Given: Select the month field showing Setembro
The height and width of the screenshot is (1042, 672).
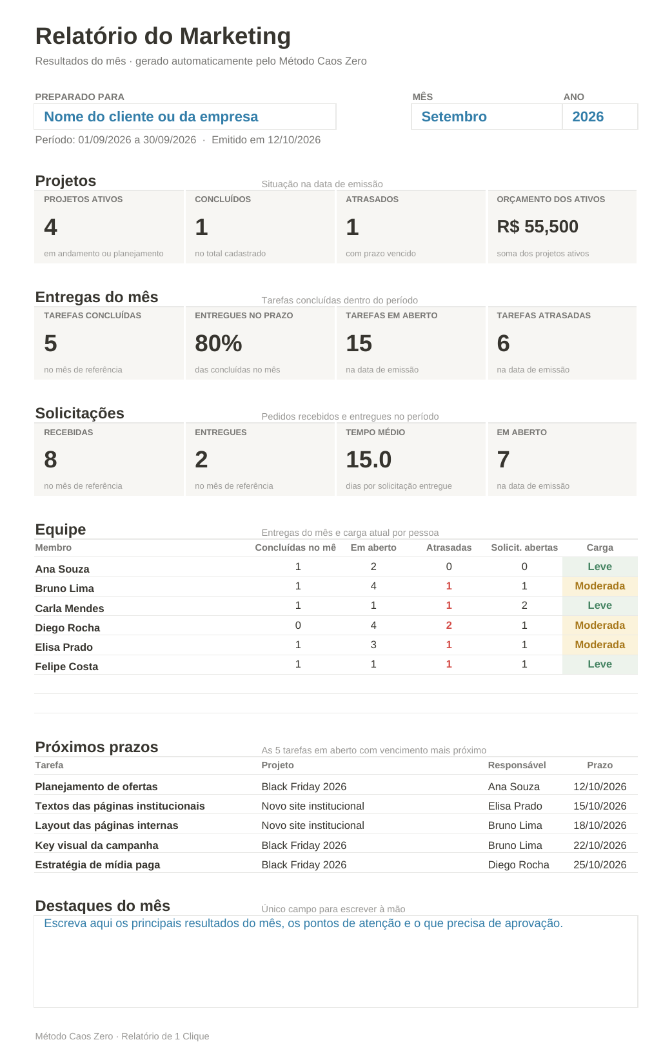Looking at the screenshot, I should [x=487, y=117].
